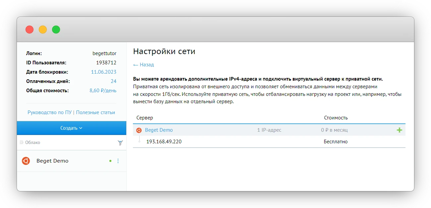Click the green status dot for Beget Demo
The height and width of the screenshot is (208, 431).
coord(110,161)
